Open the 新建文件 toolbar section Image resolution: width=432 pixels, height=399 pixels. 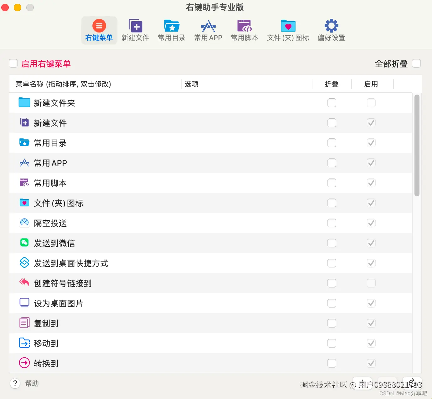tap(135, 30)
